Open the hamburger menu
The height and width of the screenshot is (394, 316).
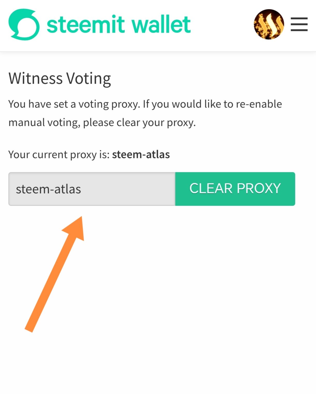pos(299,24)
